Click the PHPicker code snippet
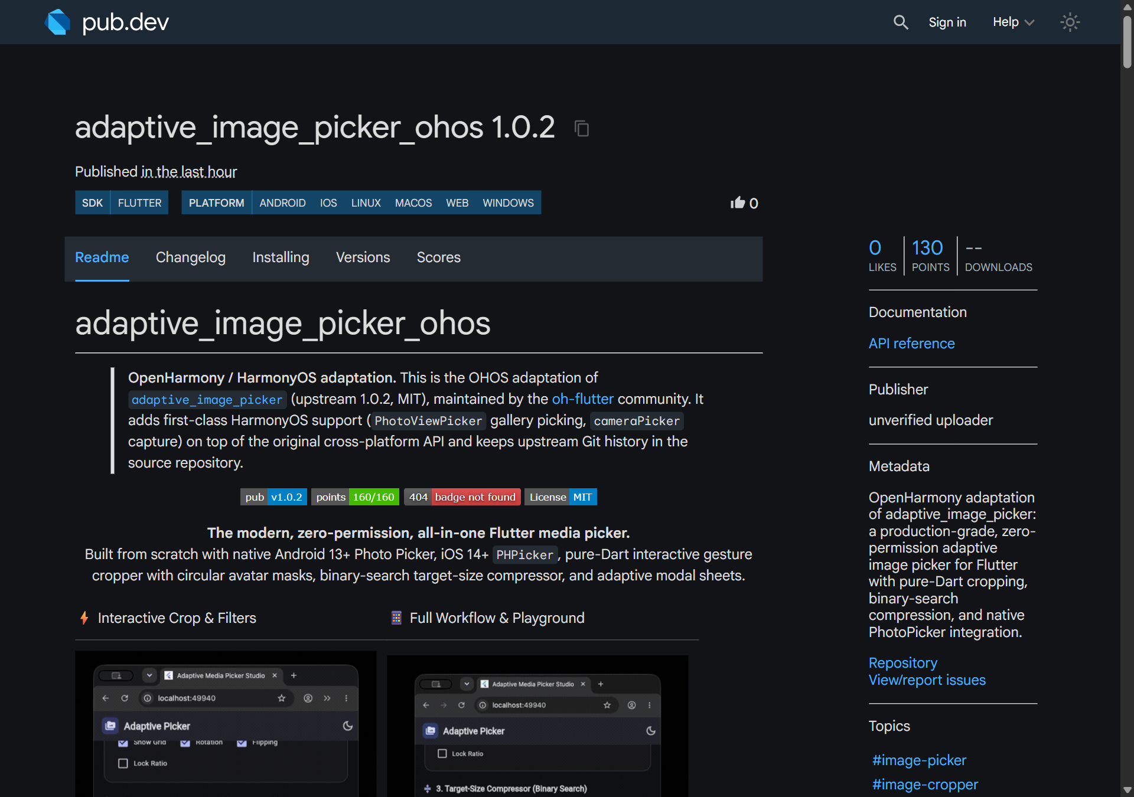This screenshot has height=797, width=1134. 525,555
